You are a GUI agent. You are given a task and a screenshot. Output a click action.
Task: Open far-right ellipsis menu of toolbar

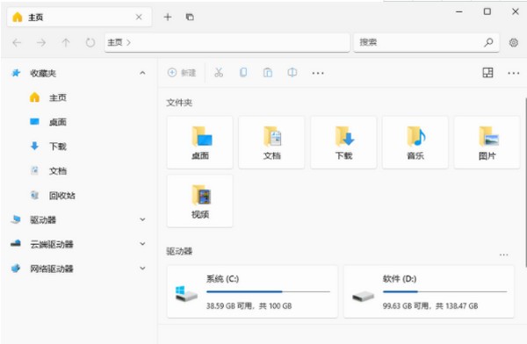pos(514,73)
